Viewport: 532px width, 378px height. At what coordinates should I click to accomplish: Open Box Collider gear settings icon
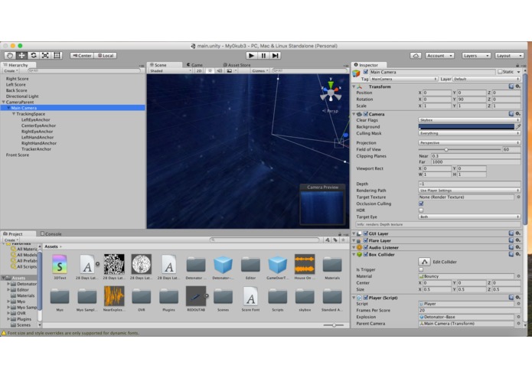click(517, 254)
